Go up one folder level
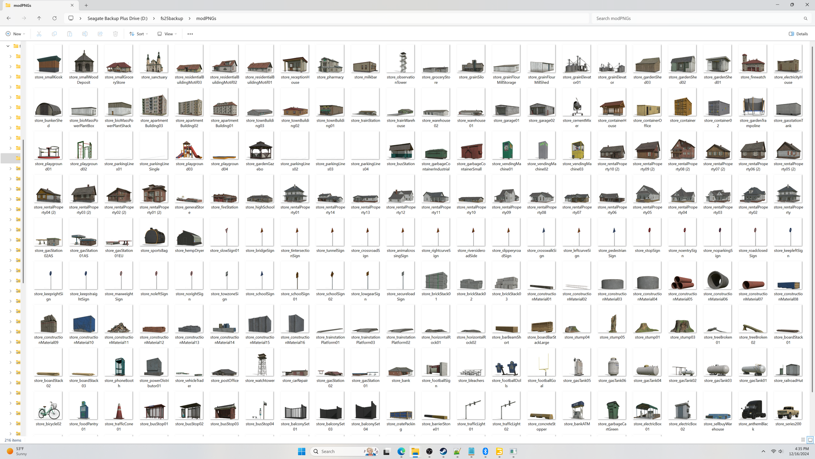The width and height of the screenshot is (815, 459). (x=39, y=18)
